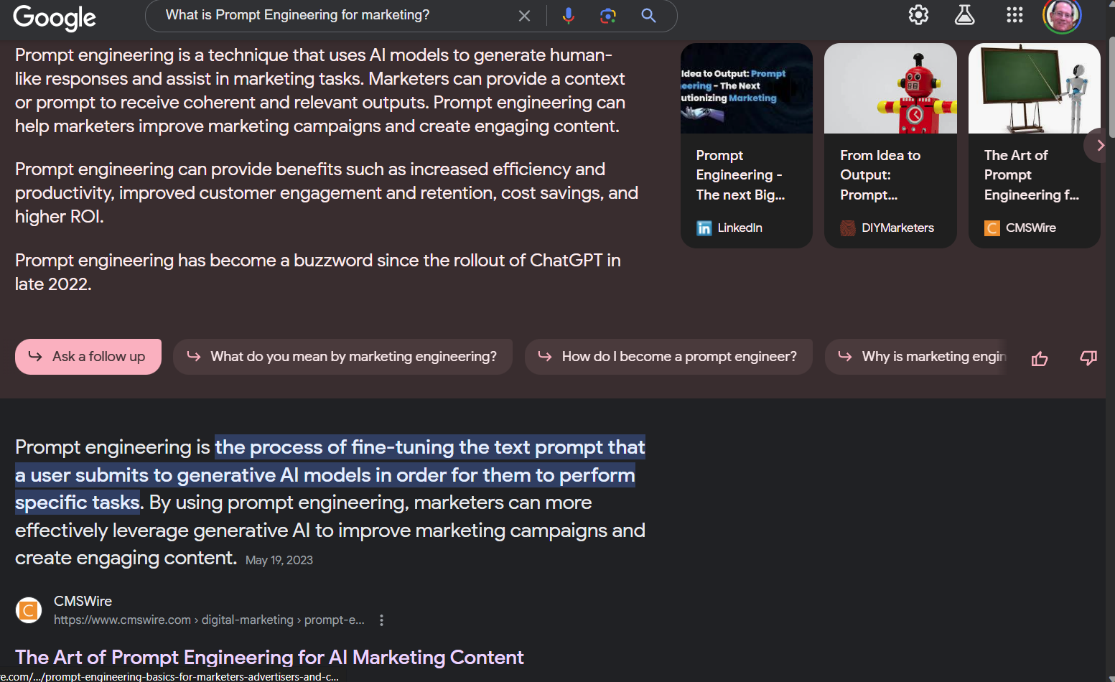1115x682 pixels.
Task: Click the Google logo
Action: point(55,17)
